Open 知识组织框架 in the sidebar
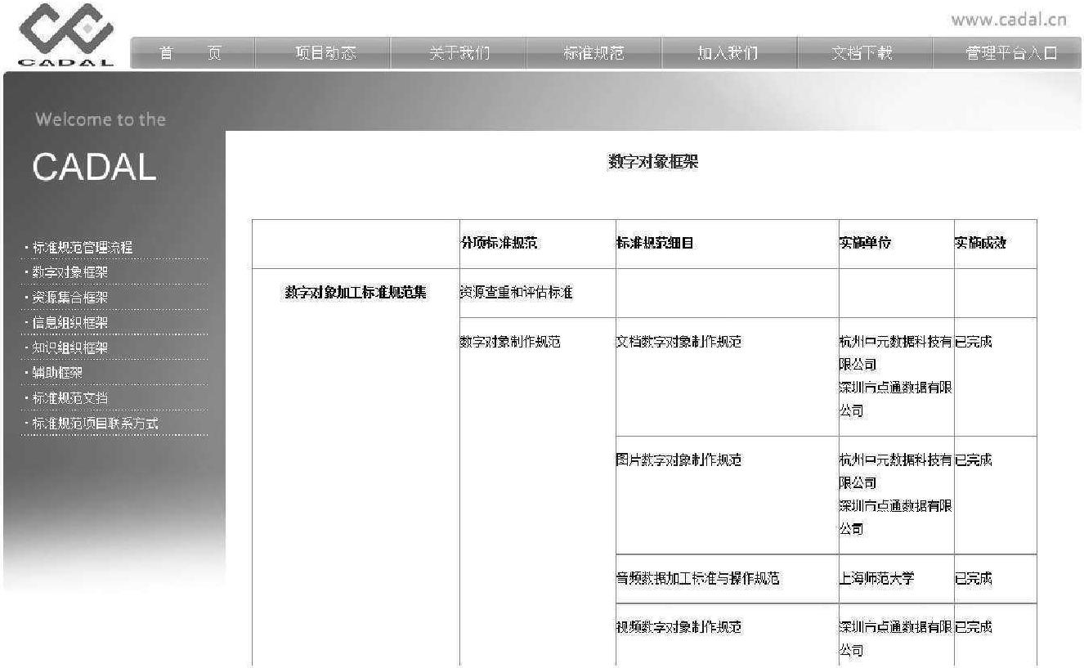Viewport: 1084px width, 668px height. click(x=69, y=347)
